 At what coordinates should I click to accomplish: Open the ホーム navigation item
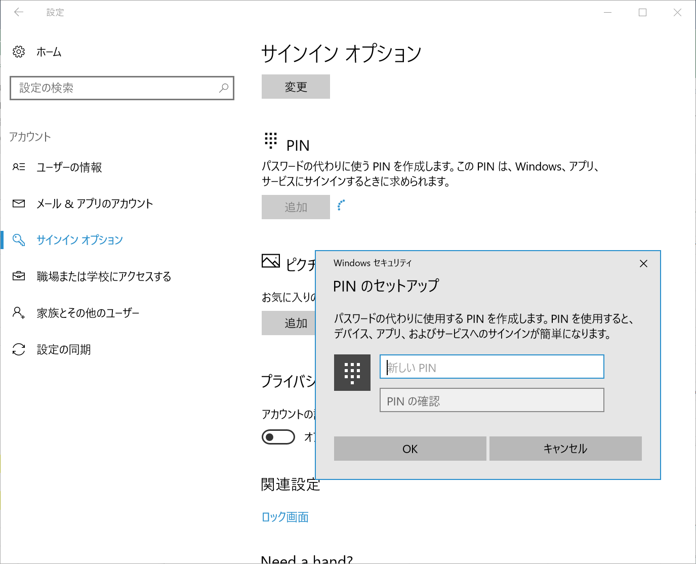pyautogui.click(x=49, y=51)
